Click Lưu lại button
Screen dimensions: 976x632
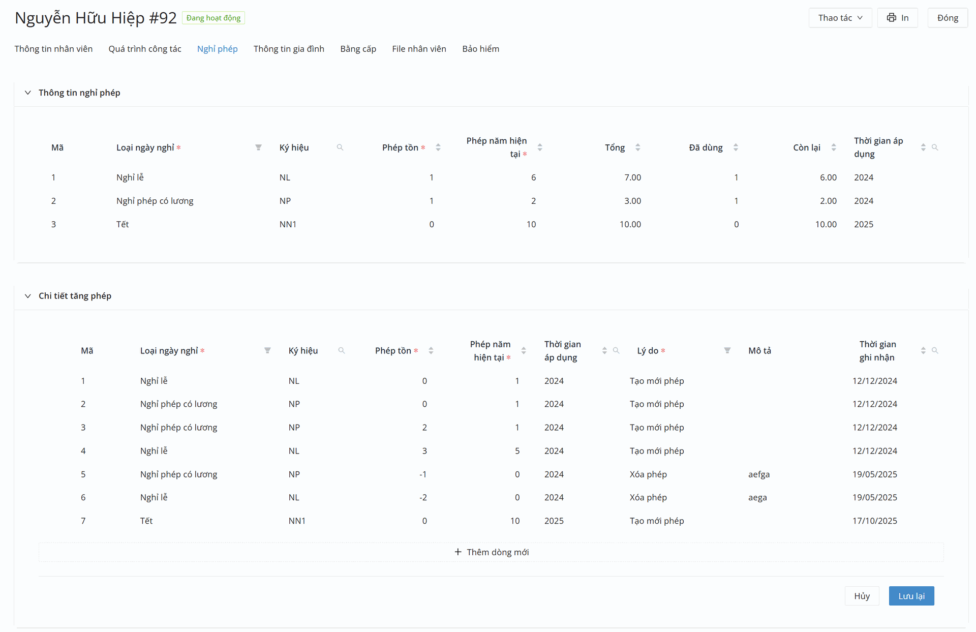pyautogui.click(x=911, y=596)
